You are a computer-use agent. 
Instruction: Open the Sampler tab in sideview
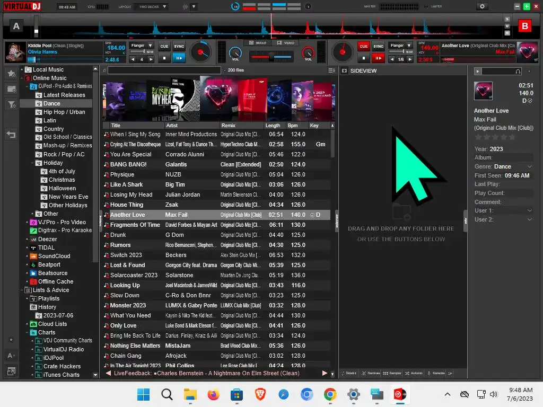392,373
